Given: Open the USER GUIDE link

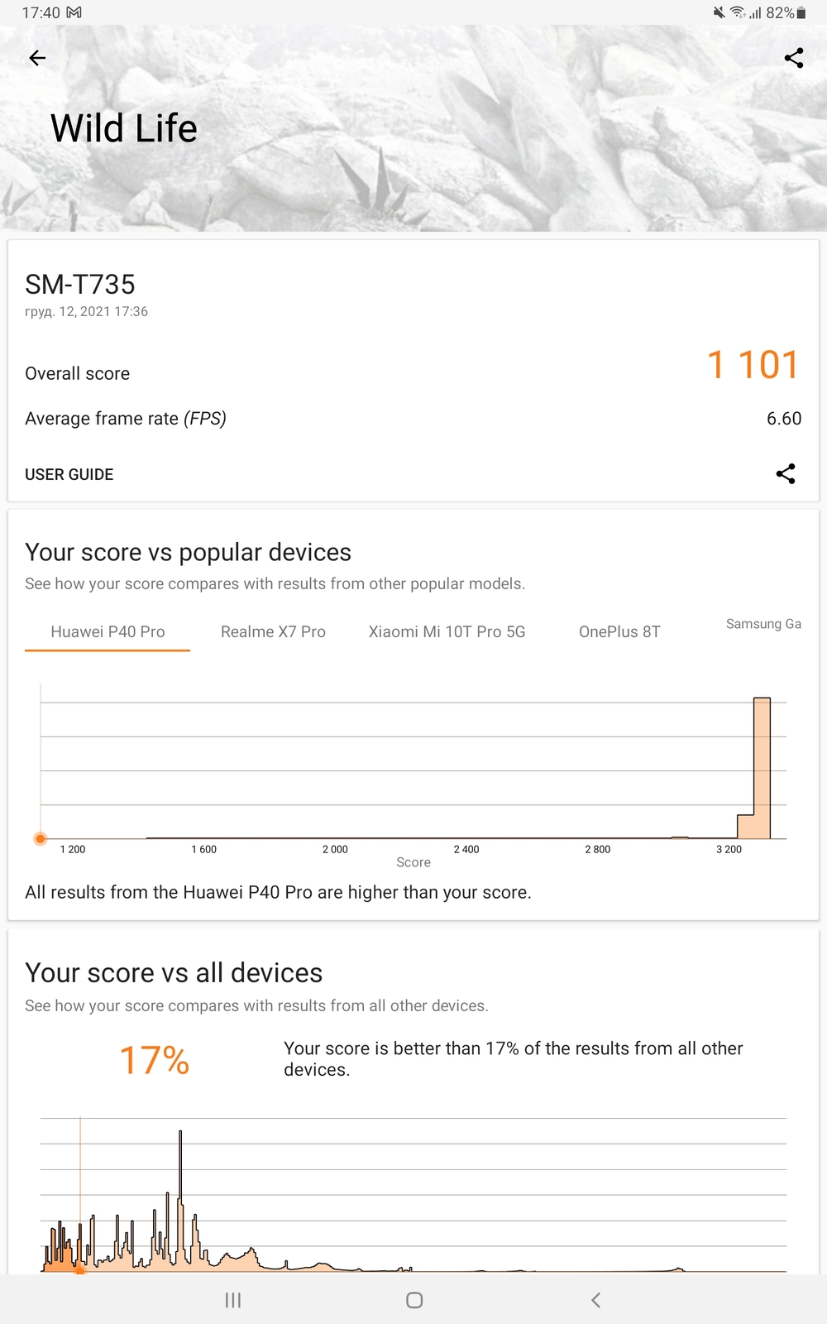Looking at the screenshot, I should 69,474.
